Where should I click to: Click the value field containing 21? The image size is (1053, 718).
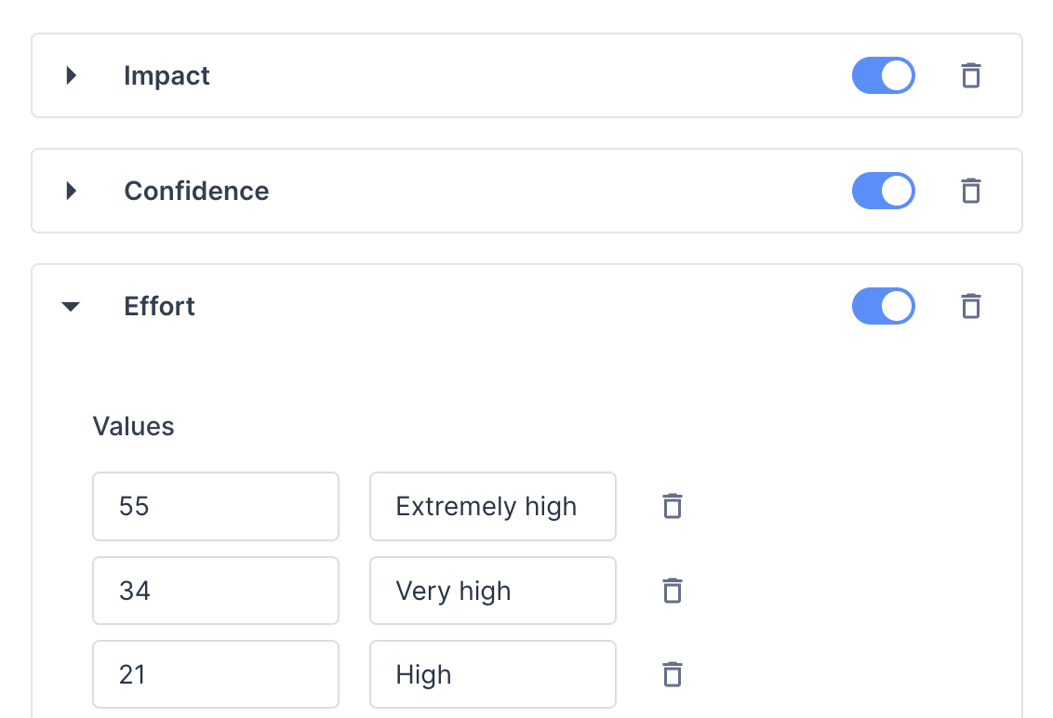pyautogui.click(x=215, y=674)
